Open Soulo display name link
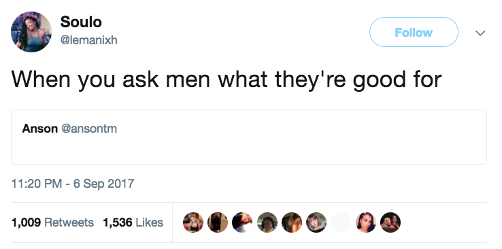502x249 pixels. [x=81, y=22]
